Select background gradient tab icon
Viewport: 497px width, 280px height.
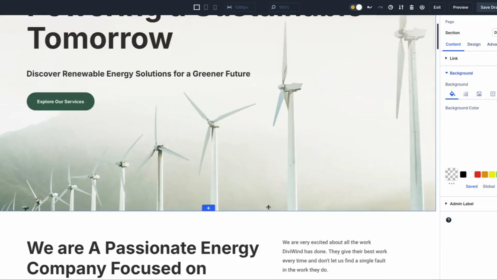click(465, 94)
